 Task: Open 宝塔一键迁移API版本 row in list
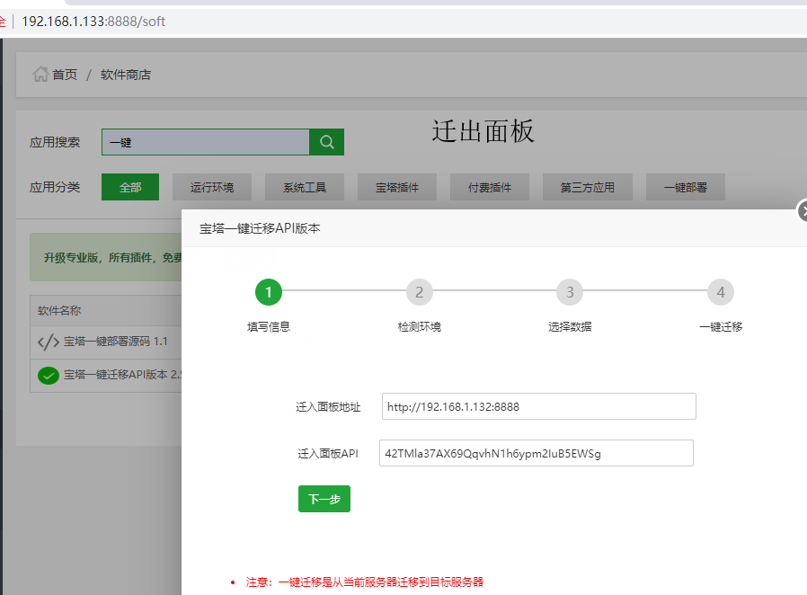pos(106,375)
